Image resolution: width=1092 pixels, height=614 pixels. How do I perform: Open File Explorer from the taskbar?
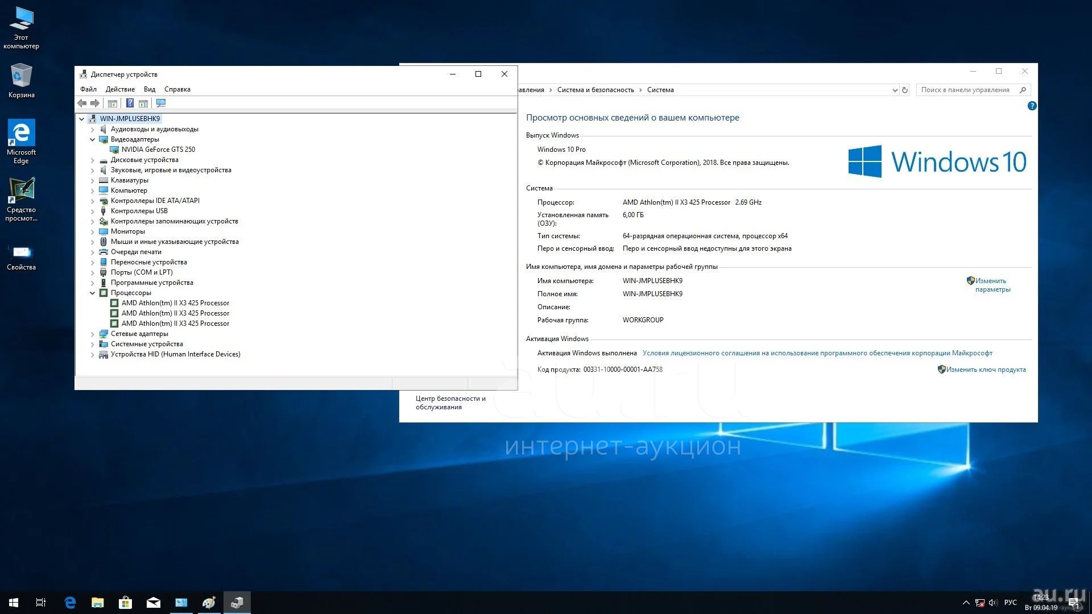(98, 603)
